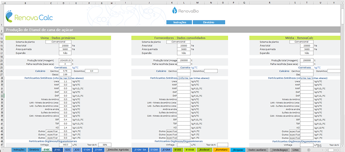Click Produção total field in Fornecedores section
The height and width of the screenshot is (152, 345).
click(x=184, y=60)
